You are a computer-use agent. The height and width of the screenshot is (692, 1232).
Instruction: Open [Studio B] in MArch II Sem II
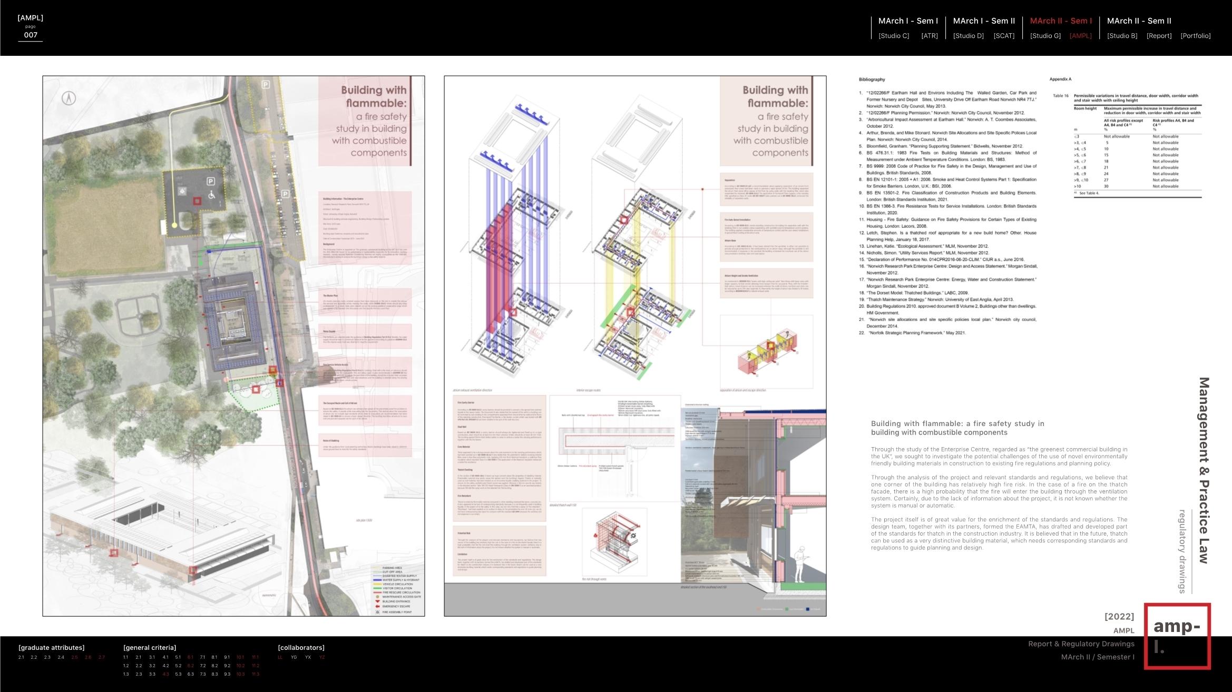click(x=1122, y=36)
